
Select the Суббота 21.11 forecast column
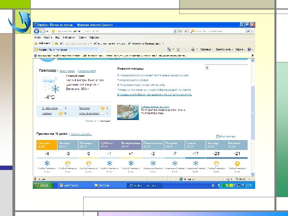[110, 145]
